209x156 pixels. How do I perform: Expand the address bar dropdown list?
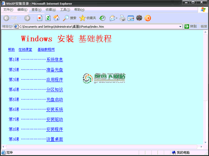[x=180, y=27]
